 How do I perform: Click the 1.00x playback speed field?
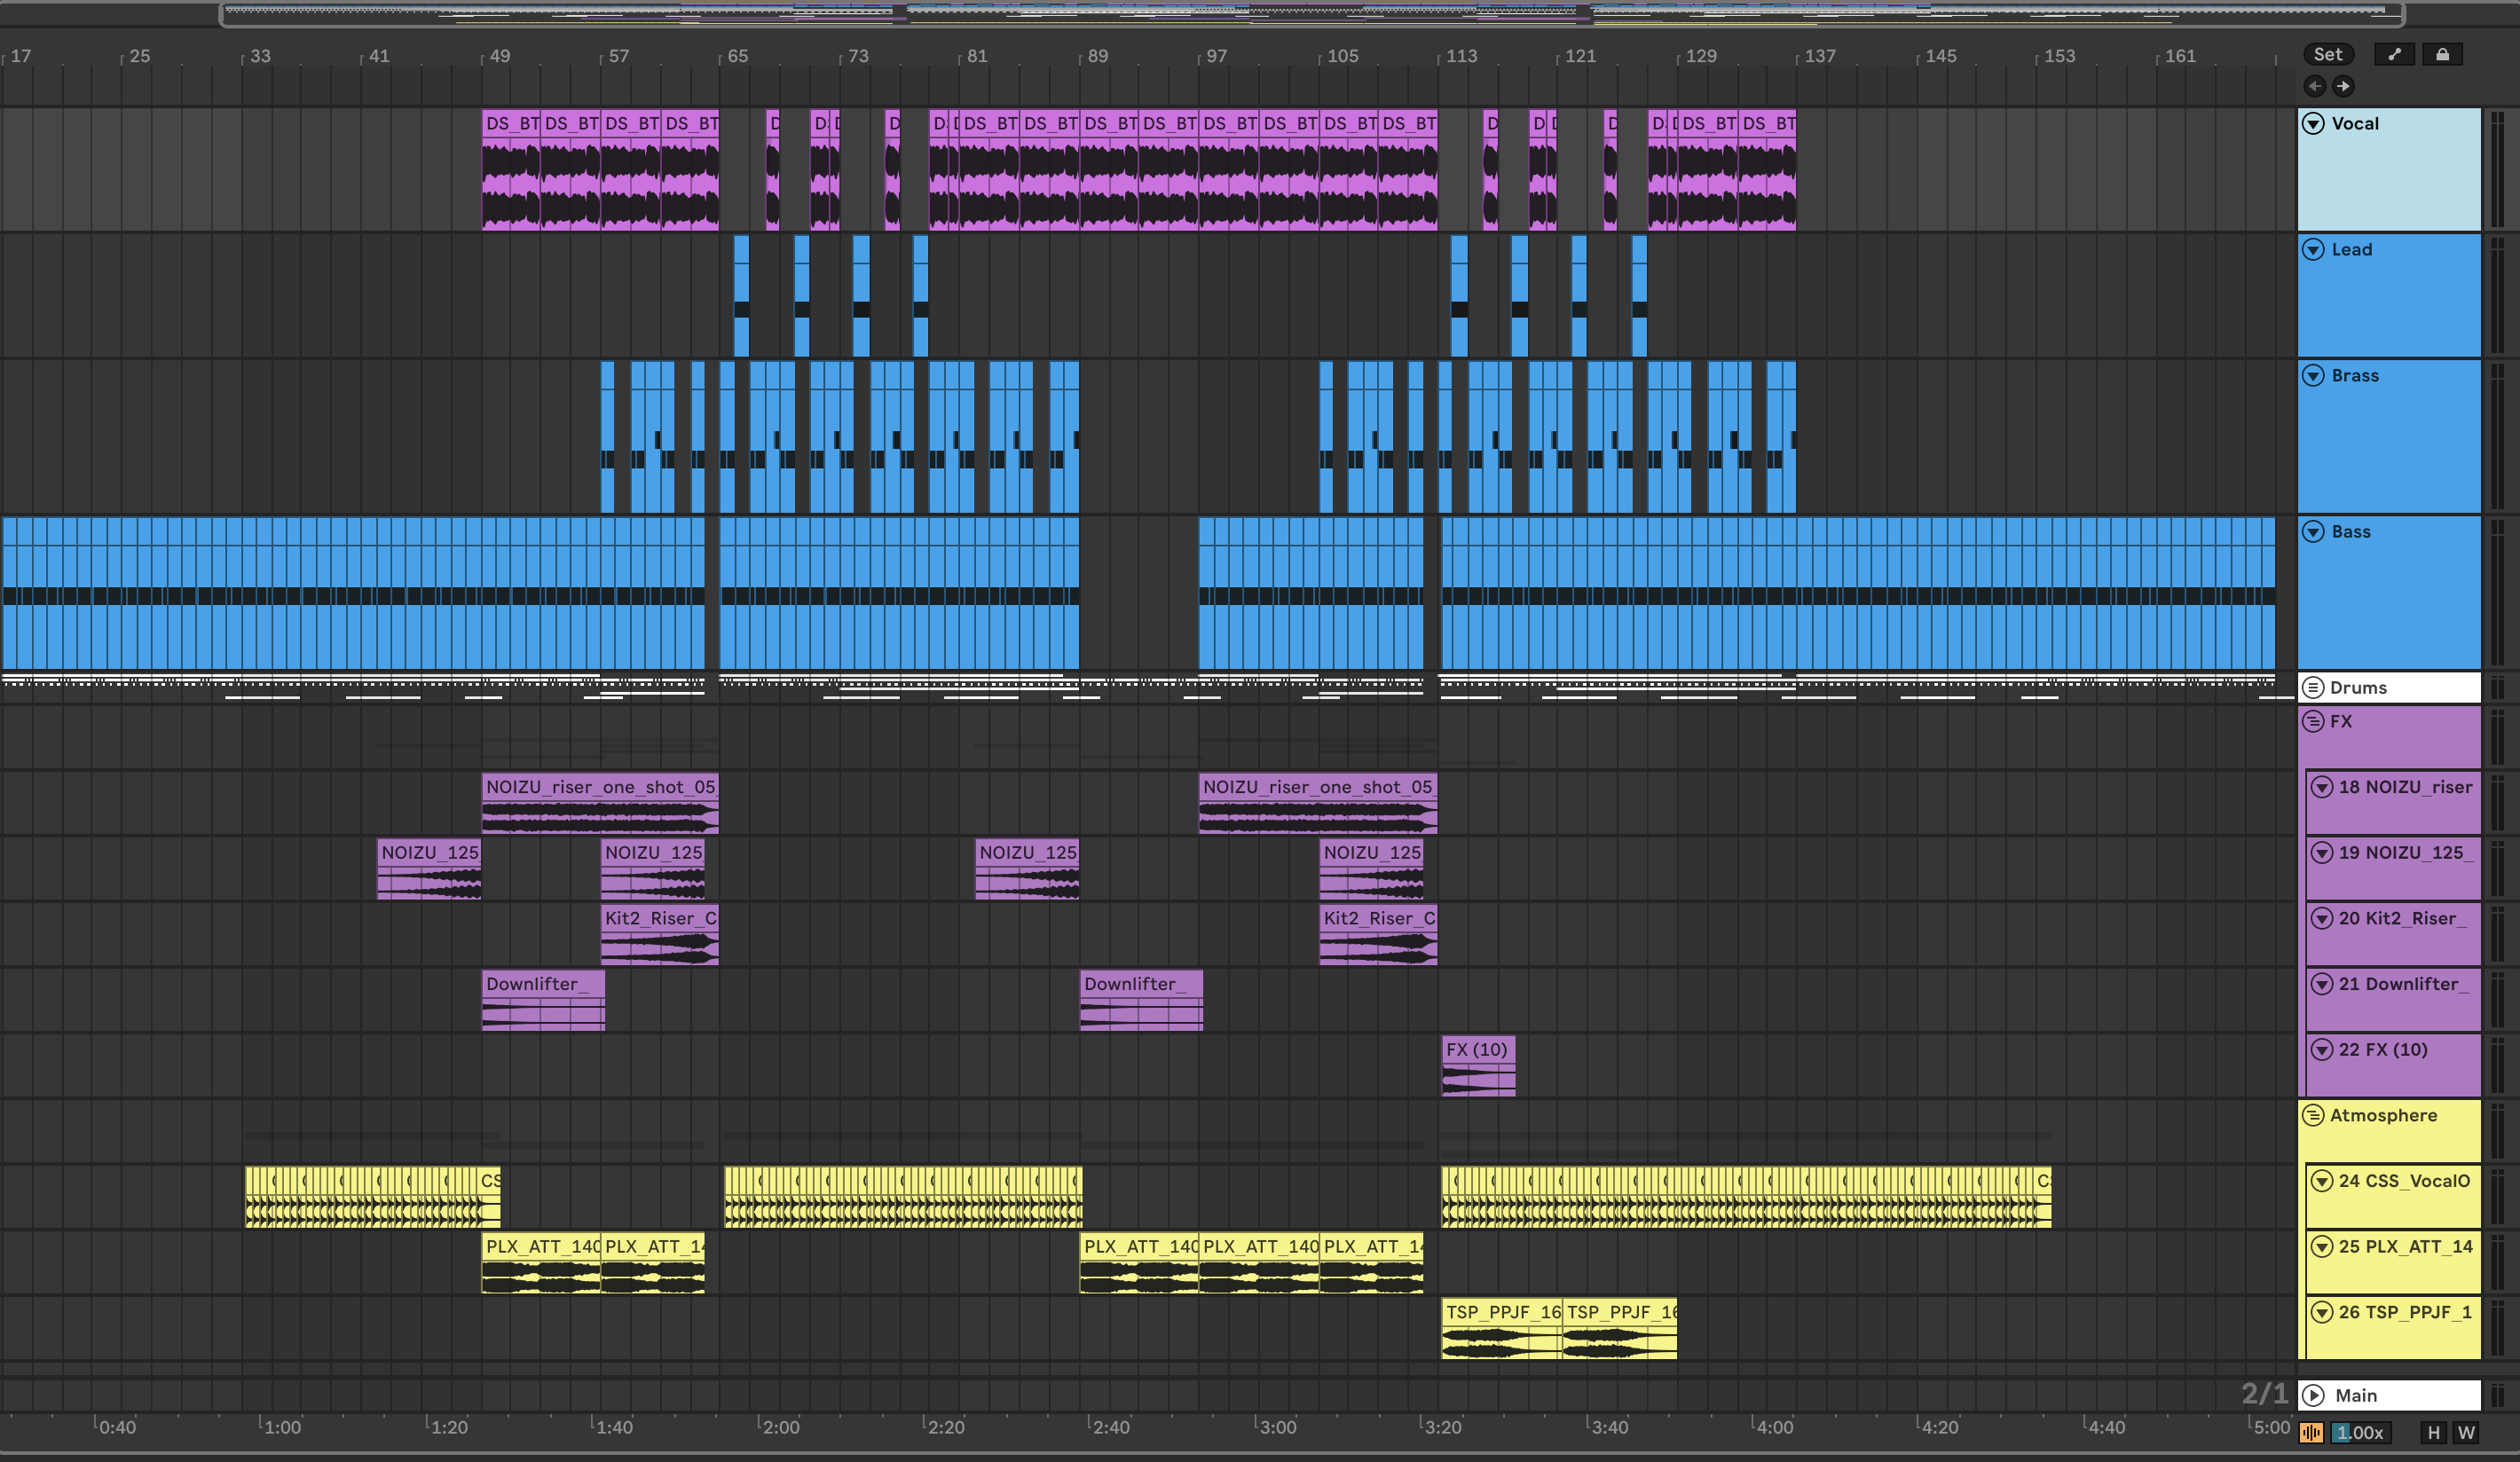point(2360,1432)
